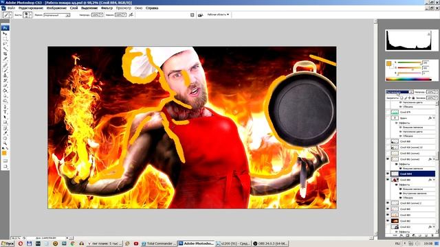Select the Shape tool
Viewport: 440px width, 247px height.
(x=5, y=122)
